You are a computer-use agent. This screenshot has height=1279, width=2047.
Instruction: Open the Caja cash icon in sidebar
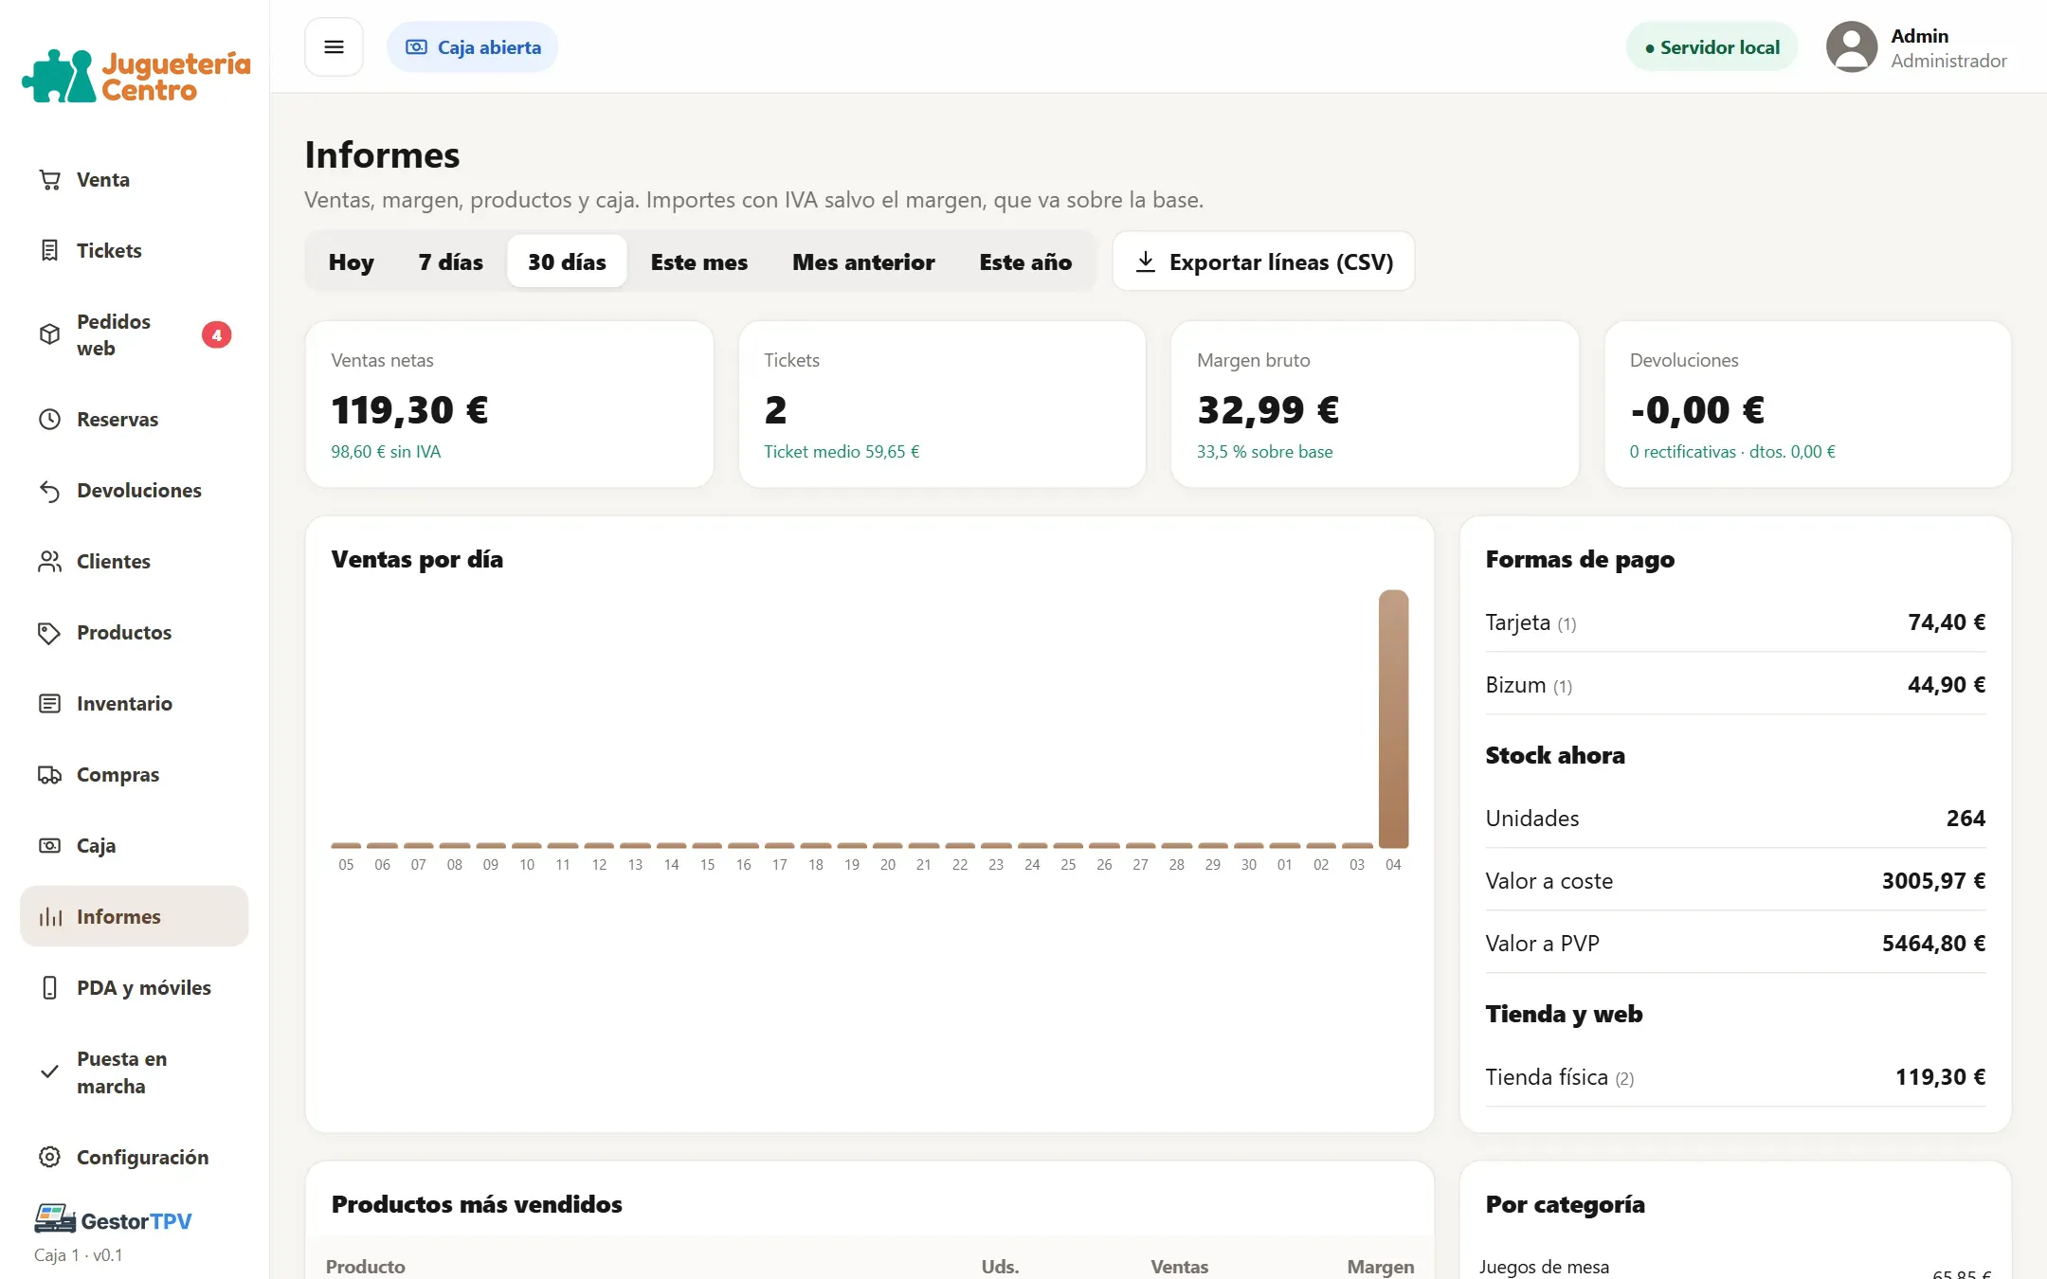point(49,846)
